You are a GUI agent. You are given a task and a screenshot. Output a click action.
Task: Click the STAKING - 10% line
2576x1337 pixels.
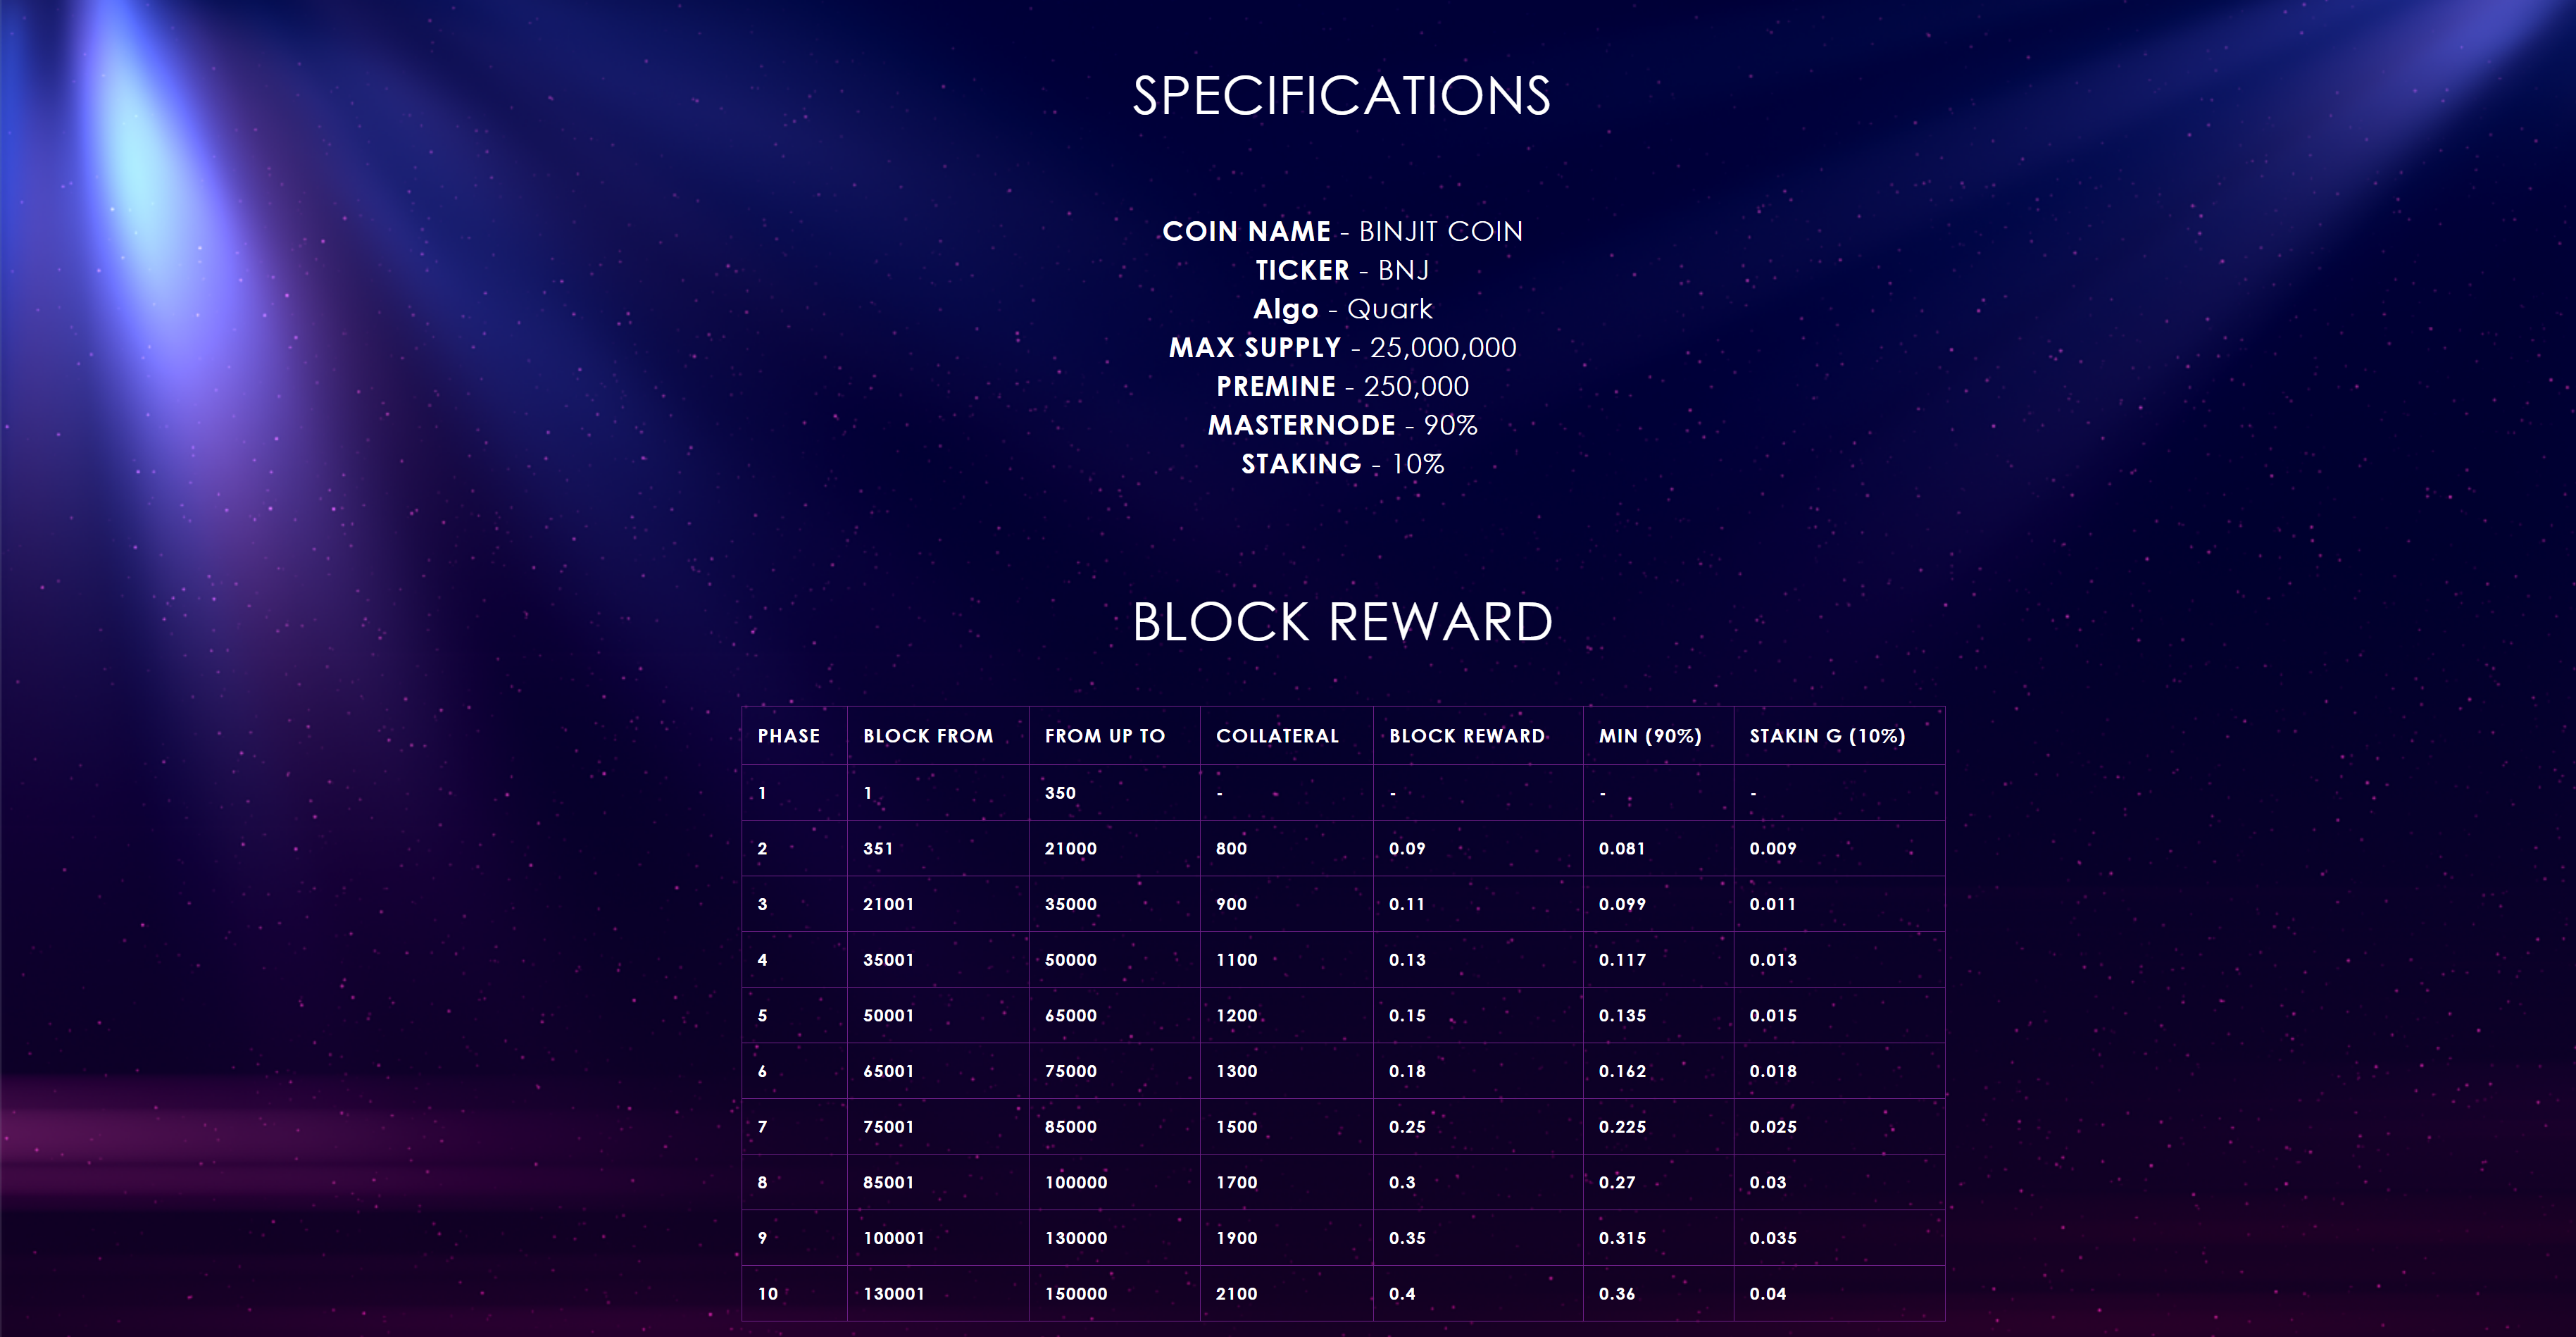[1342, 464]
